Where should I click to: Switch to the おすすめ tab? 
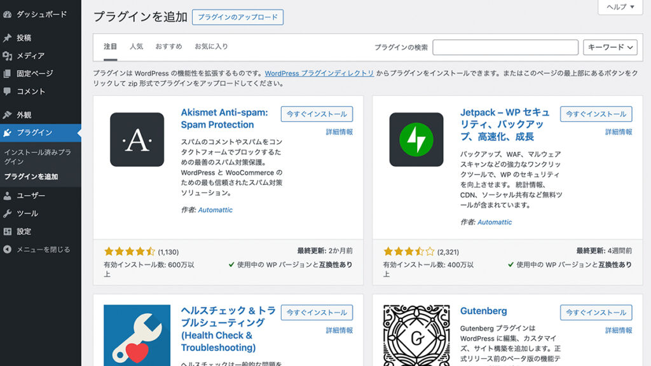click(x=168, y=46)
